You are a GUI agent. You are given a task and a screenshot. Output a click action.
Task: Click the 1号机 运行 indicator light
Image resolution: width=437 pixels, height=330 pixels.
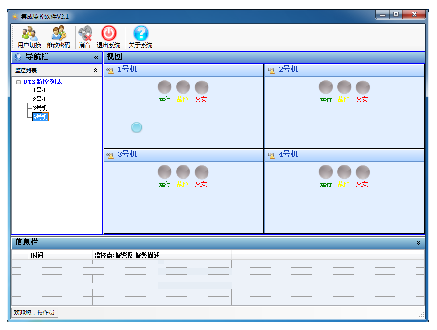pyautogui.click(x=165, y=88)
